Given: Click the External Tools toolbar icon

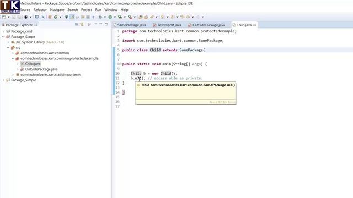Looking at the screenshot, I should [x=130, y=17].
